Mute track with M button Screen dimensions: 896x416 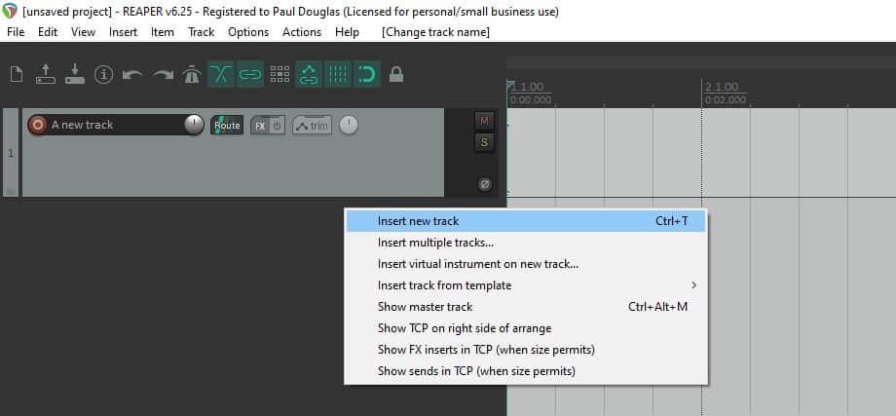click(484, 121)
